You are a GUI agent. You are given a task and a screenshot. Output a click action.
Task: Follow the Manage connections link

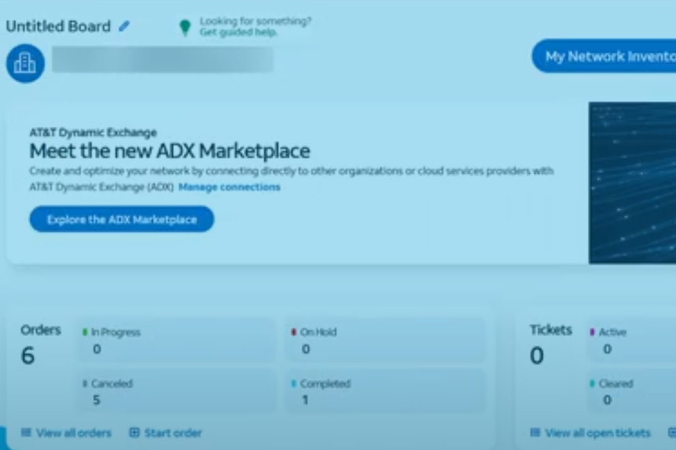pos(229,187)
